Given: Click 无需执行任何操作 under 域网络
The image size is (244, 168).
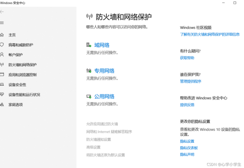Looking at the screenshot, I should coord(102,52).
